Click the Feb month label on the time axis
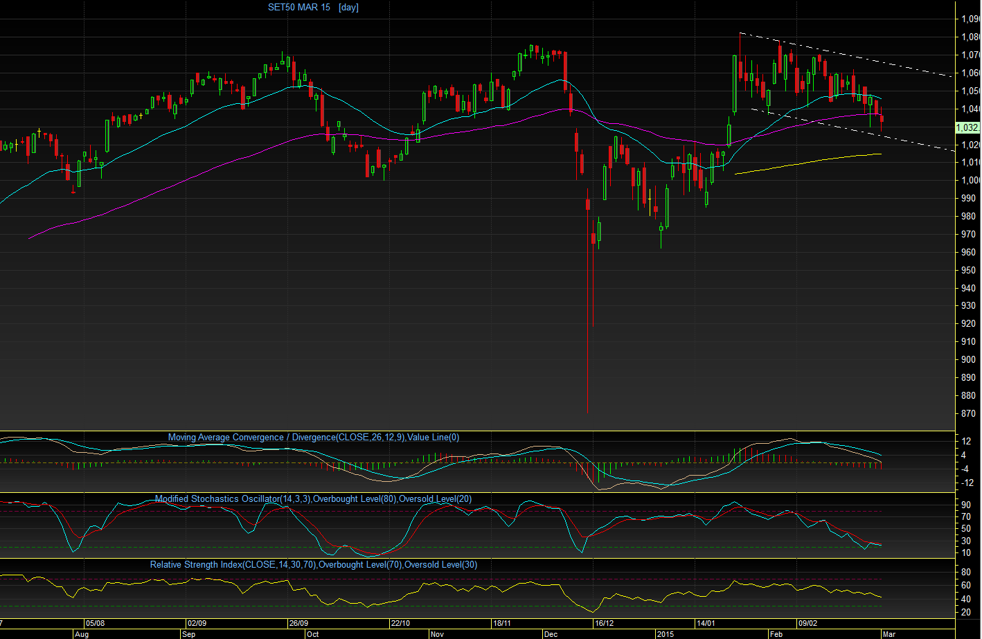The width and height of the screenshot is (982, 639). click(776, 634)
